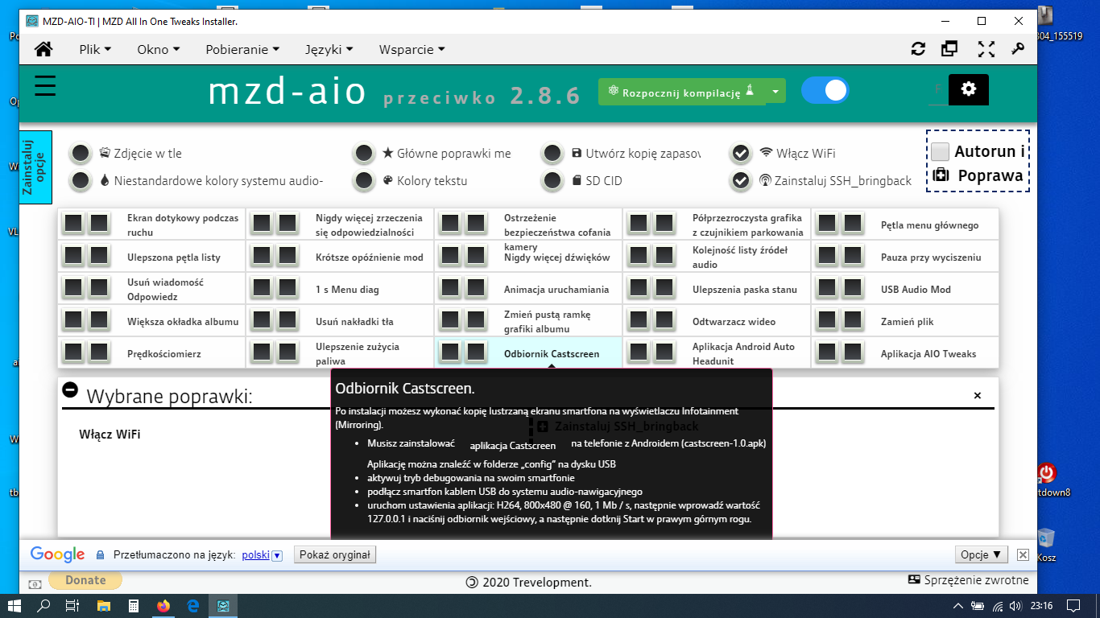The width and height of the screenshot is (1100, 618).
Task: Enable the Zdjęcie w tle option
Action: click(80, 153)
